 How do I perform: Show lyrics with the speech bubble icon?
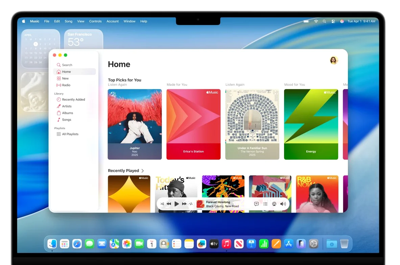[256, 204]
